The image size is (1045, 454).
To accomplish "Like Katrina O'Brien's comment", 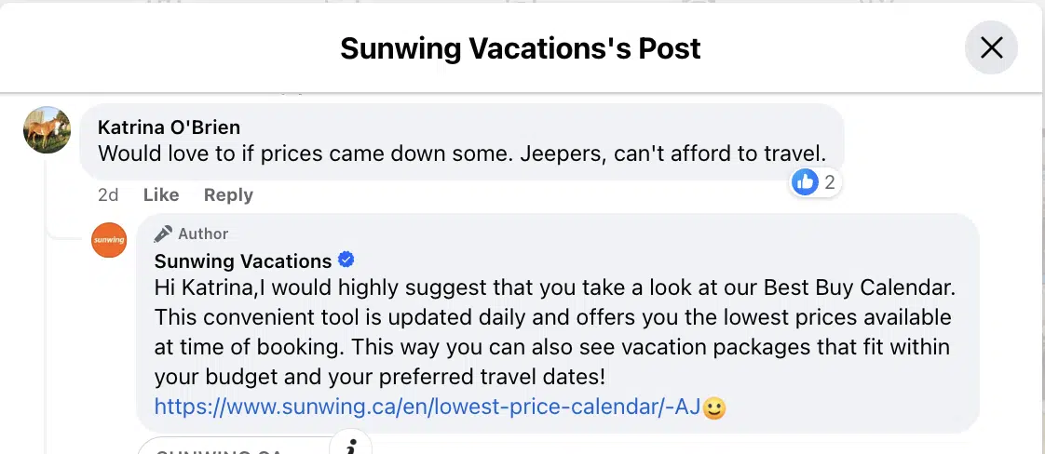I will coord(160,194).
